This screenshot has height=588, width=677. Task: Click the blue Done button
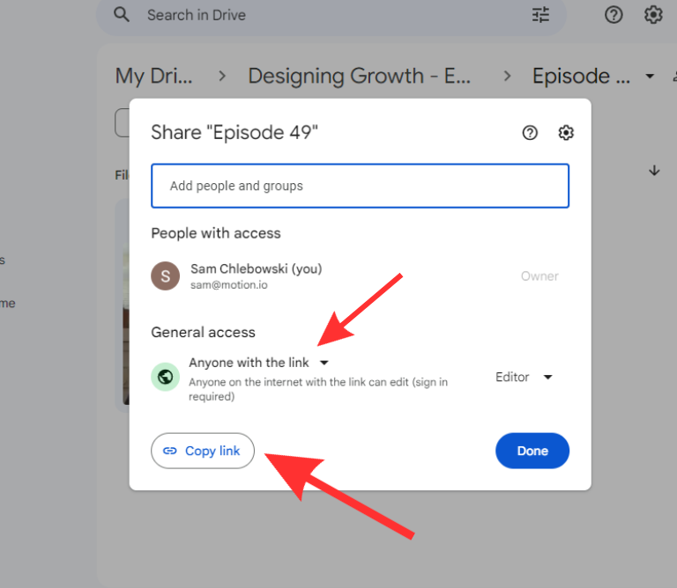(x=532, y=451)
